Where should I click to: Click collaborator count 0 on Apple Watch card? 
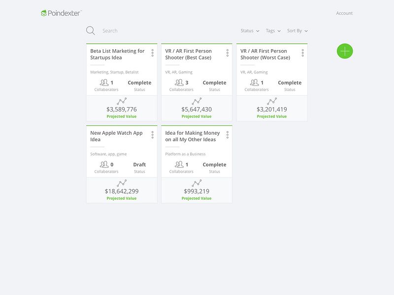point(112,165)
